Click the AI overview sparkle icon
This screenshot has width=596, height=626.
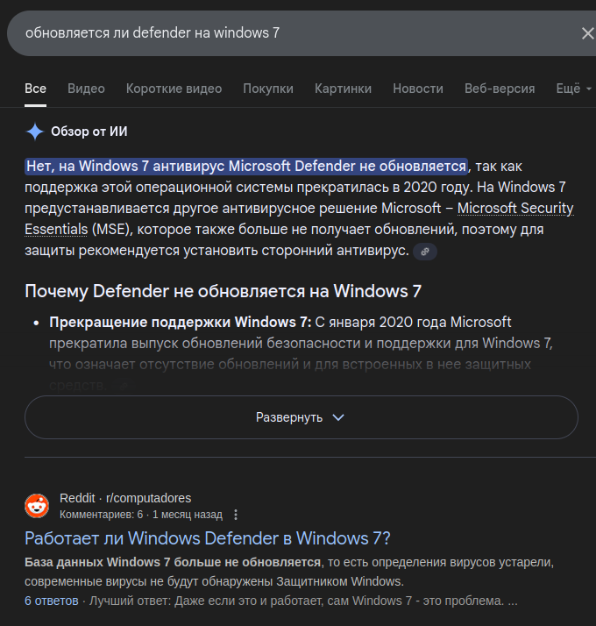35,132
